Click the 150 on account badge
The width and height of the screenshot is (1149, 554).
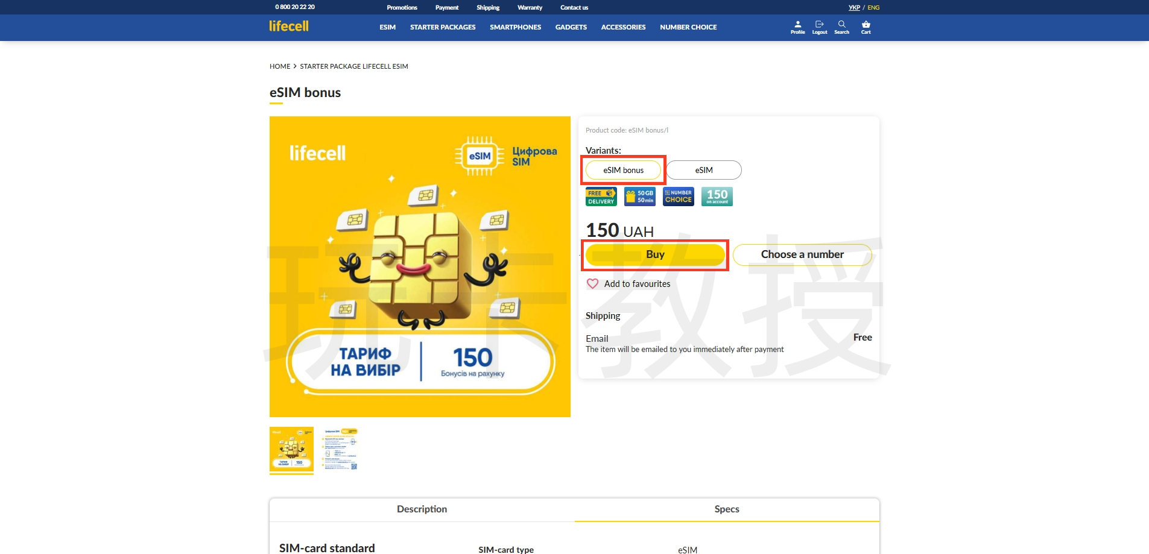click(x=717, y=197)
